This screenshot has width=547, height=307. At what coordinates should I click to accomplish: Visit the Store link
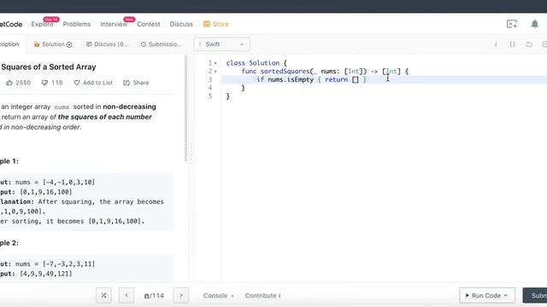tap(216, 24)
